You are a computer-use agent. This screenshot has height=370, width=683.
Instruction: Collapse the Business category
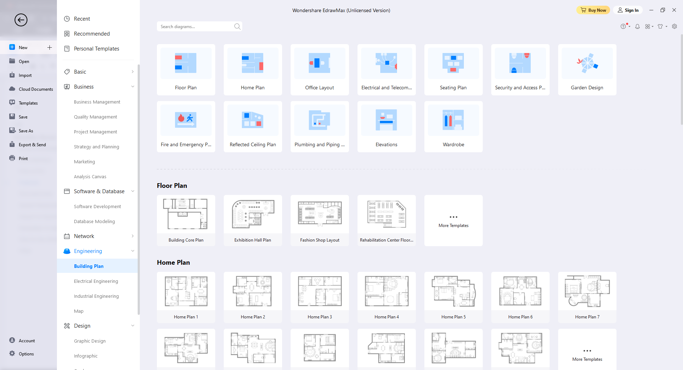[x=133, y=87]
